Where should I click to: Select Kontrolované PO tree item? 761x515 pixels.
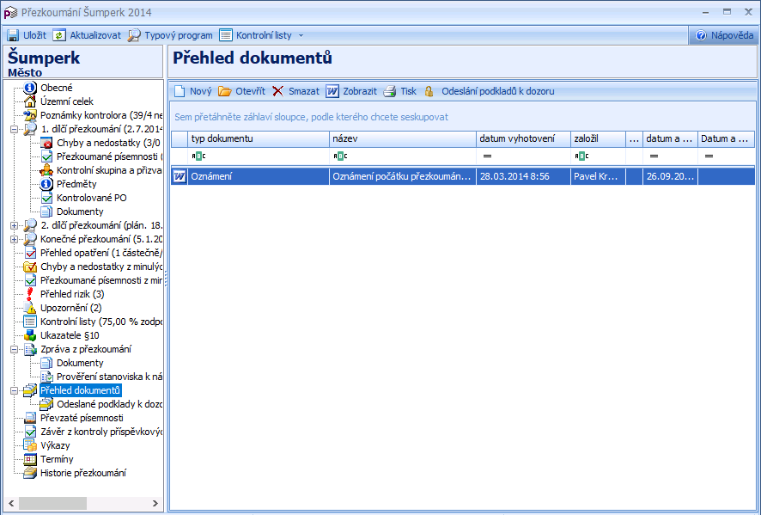91,198
